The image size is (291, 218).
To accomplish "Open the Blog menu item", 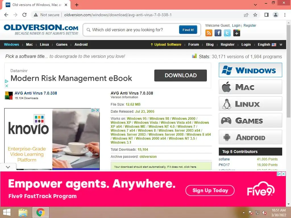I will click(x=210, y=45).
